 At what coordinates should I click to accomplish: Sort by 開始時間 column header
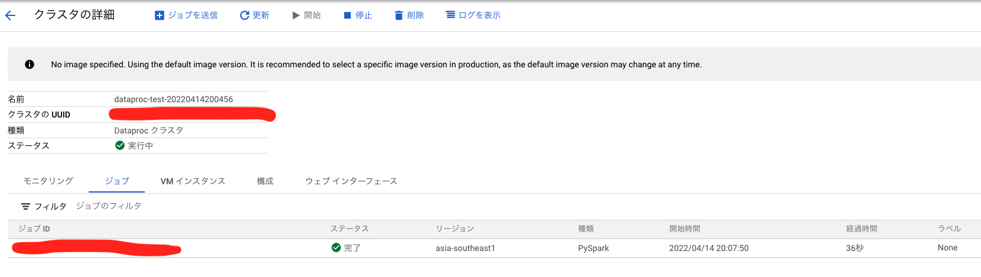[x=684, y=229]
